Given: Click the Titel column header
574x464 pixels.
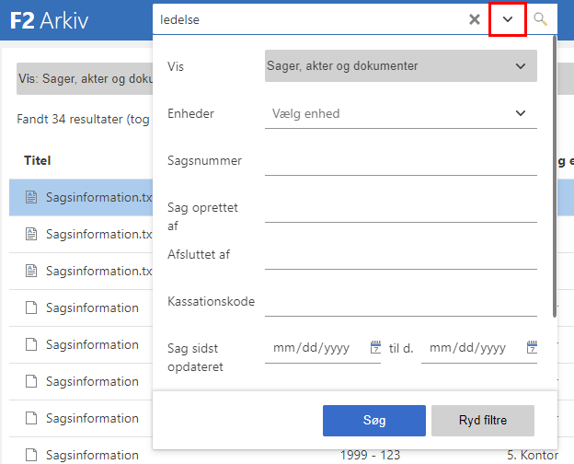Looking at the screenshot, I should [37, 160].
